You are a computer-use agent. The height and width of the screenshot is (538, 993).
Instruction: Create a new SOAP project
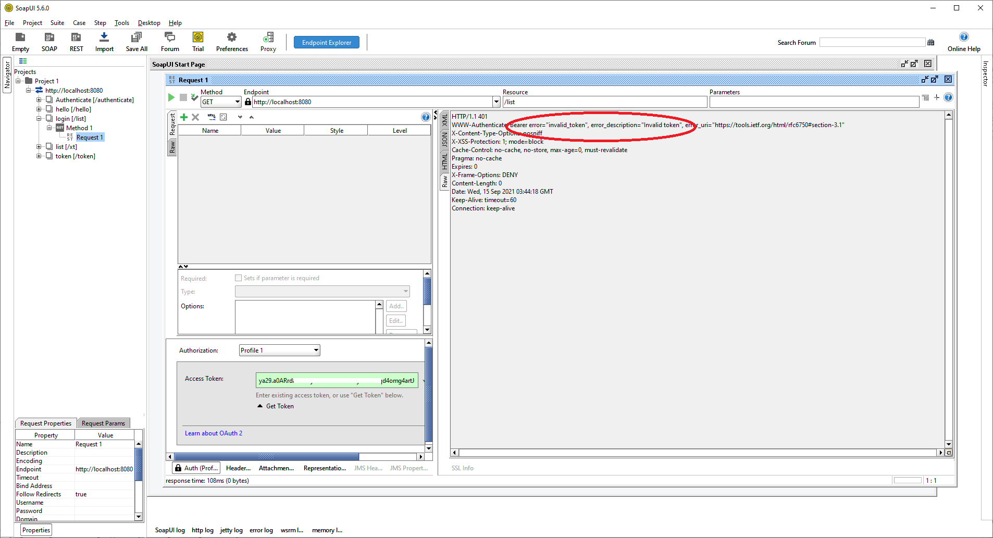[x=49, y=42]
